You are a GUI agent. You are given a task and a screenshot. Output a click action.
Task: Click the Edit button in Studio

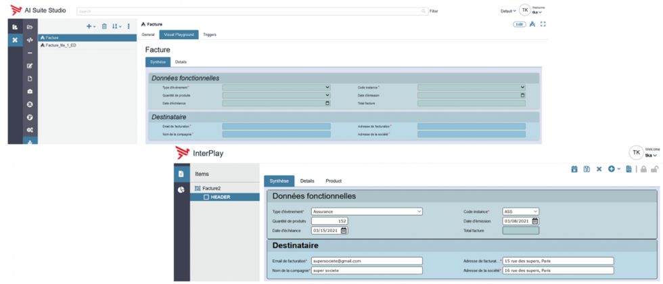tap(520, 24)
